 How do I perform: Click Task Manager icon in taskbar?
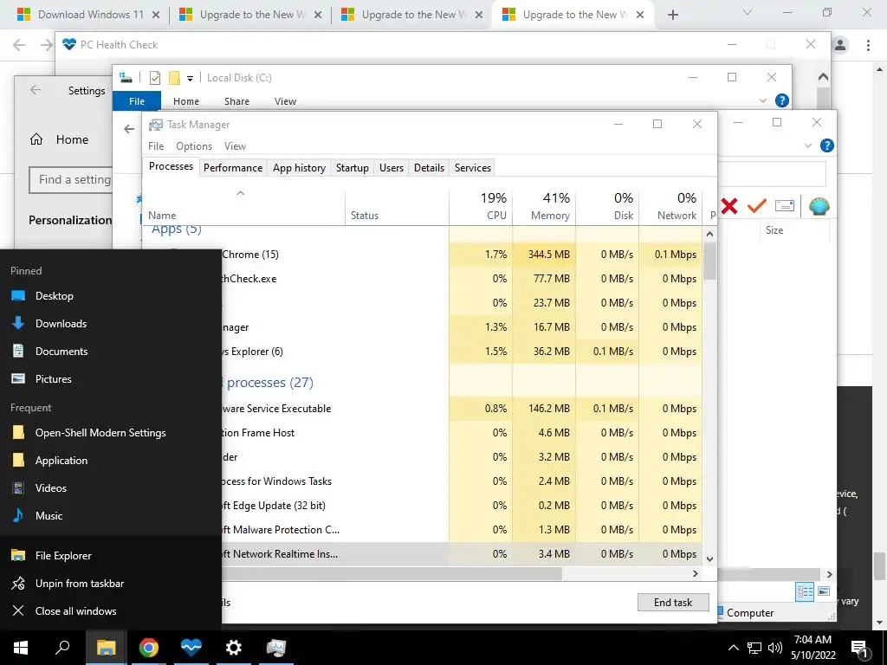pos(276,648)
